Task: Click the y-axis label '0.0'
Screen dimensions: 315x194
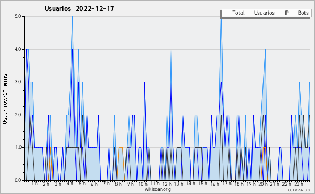Action: point(18,180)
